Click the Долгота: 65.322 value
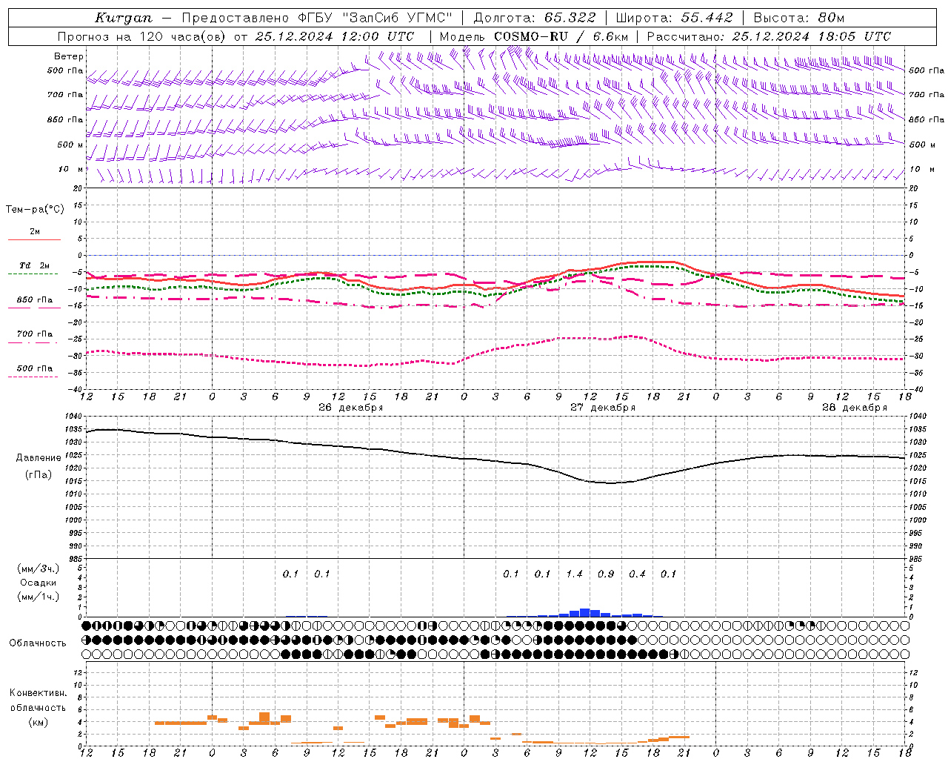The image size is (948, 759). (535, 18)
